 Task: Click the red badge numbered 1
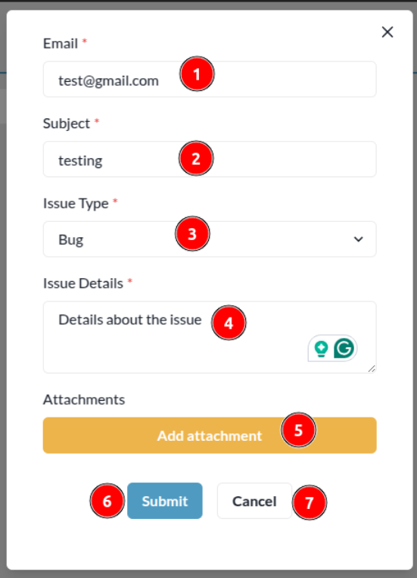coord(197,73)
